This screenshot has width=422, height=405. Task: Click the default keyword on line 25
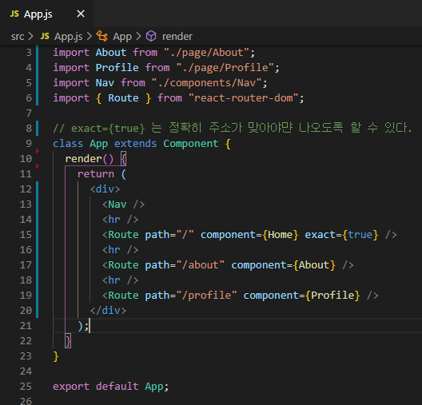(x=117, y=387)
